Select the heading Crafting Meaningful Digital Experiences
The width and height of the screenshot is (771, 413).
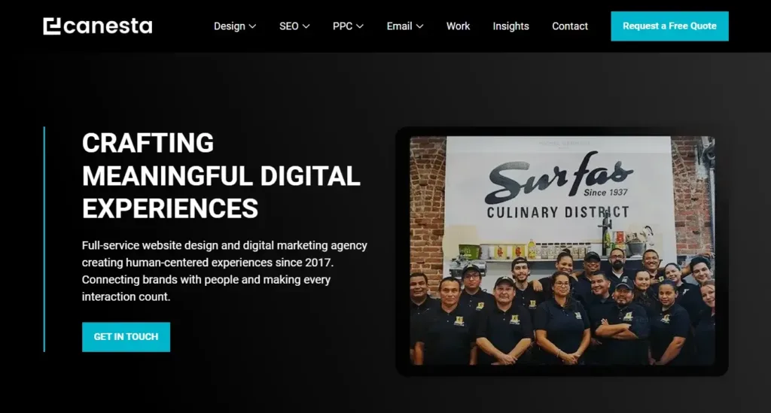(221, 175)
